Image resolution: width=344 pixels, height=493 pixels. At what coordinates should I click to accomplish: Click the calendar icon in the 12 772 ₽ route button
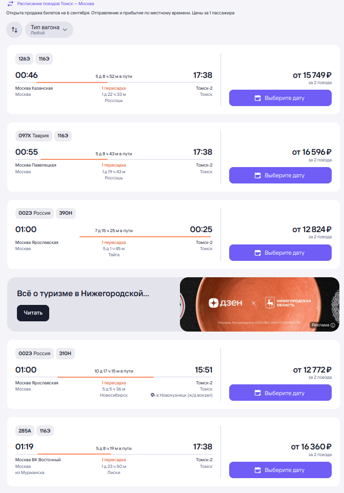[257, 393]
